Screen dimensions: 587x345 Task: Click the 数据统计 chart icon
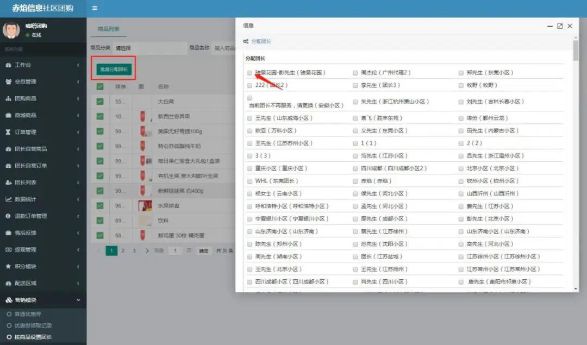pyautogui.click(x=9, y=199)
